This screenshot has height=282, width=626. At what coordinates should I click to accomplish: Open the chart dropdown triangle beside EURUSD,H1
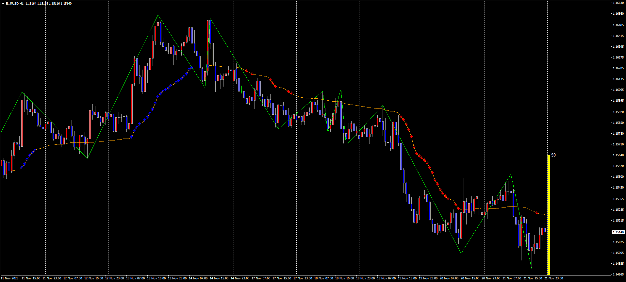pyautogui.click(x=3, y=4)
